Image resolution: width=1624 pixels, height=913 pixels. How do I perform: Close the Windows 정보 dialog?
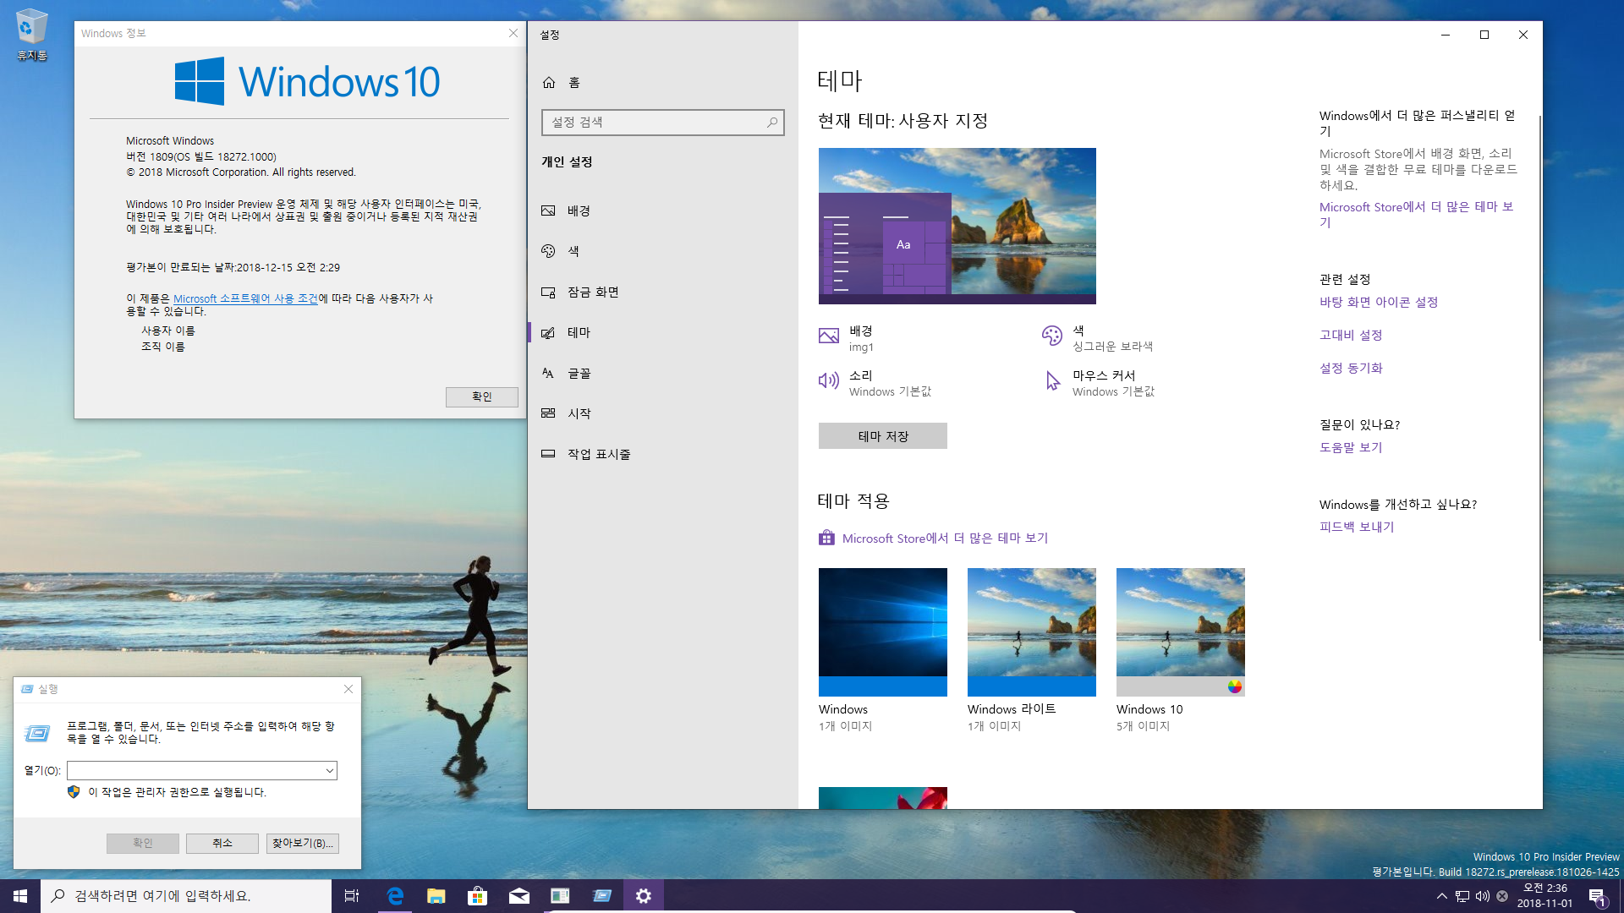click(513, 33)
